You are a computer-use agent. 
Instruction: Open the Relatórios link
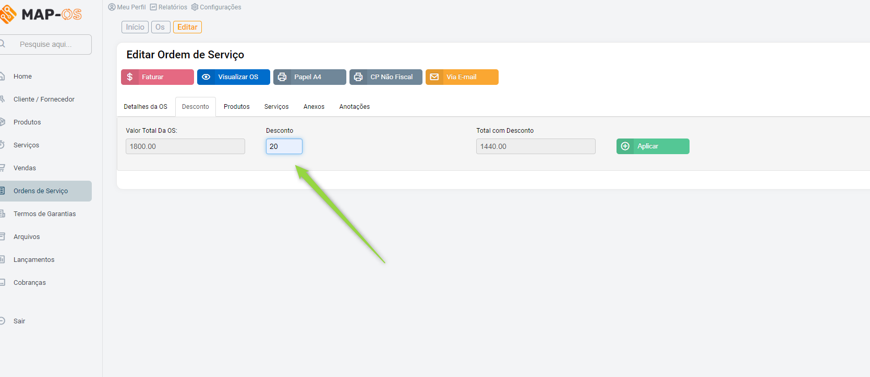[x=168, y=7]
